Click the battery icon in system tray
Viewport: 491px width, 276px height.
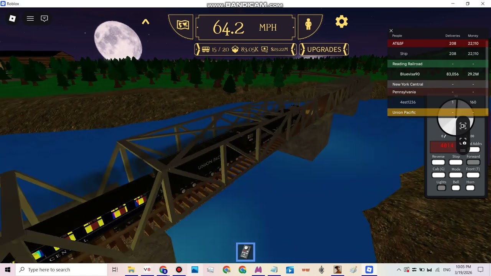tap(422, 270)
